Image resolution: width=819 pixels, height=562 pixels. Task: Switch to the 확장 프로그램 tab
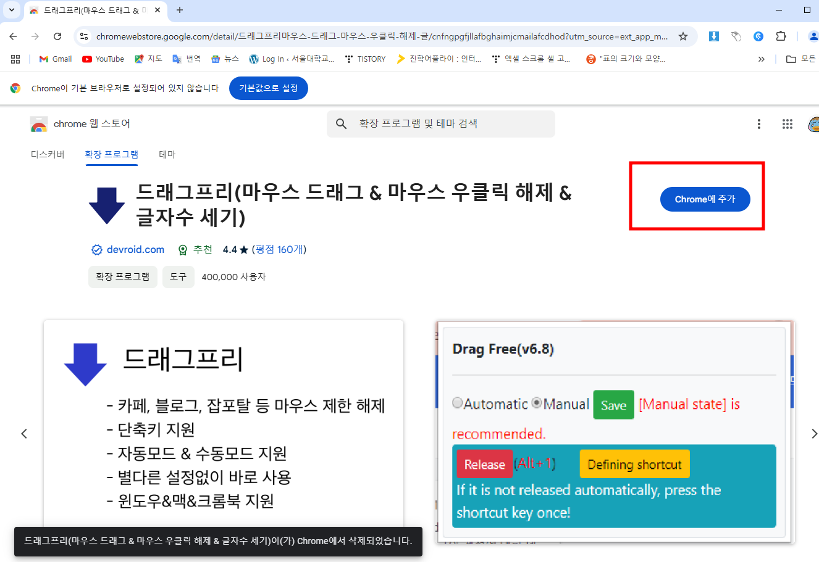click(x=111, y=154)
